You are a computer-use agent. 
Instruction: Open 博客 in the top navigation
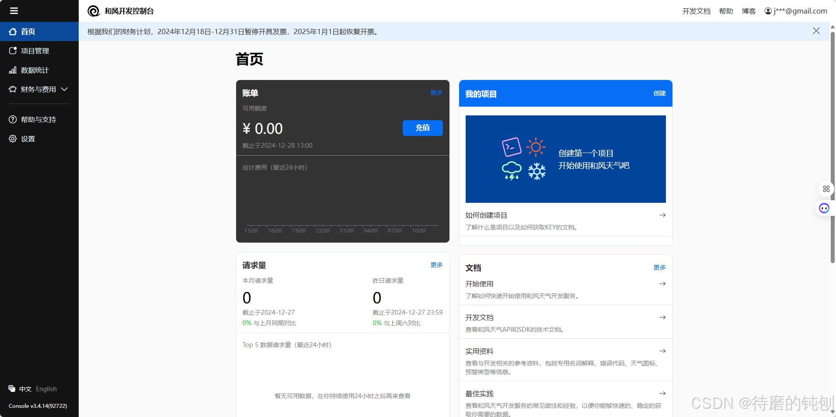coord(749,11)
